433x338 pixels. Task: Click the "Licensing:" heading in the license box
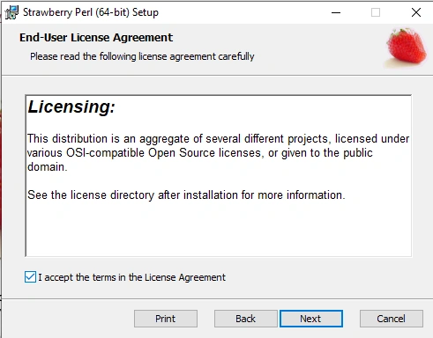tap(71, 107)
